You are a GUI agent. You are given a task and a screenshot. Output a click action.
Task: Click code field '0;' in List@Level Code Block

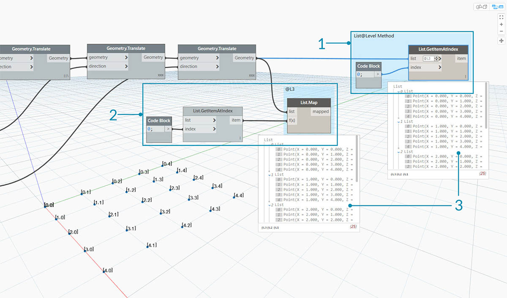point(365,74)
